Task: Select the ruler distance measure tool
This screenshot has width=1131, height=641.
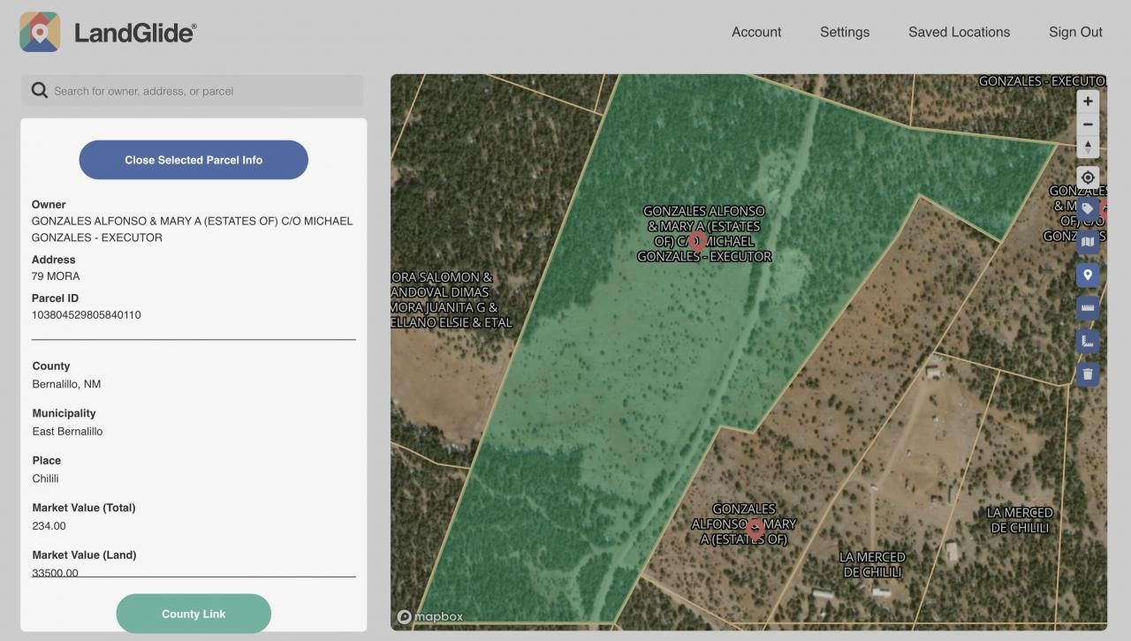Action: pyautogui.click(x=1088, y=308)
